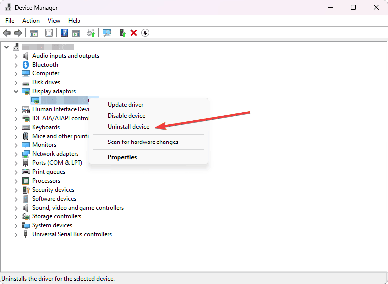Click the show/hide action pane icon
The height and width of the screenshot is (284, 388).
(x=76, y=33)
